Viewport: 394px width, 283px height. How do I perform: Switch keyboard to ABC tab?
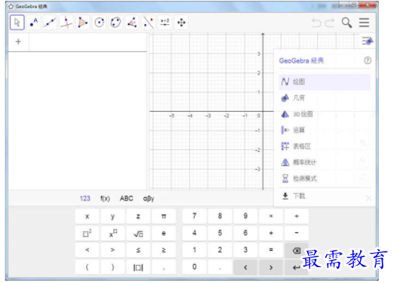tap(126, 198)
